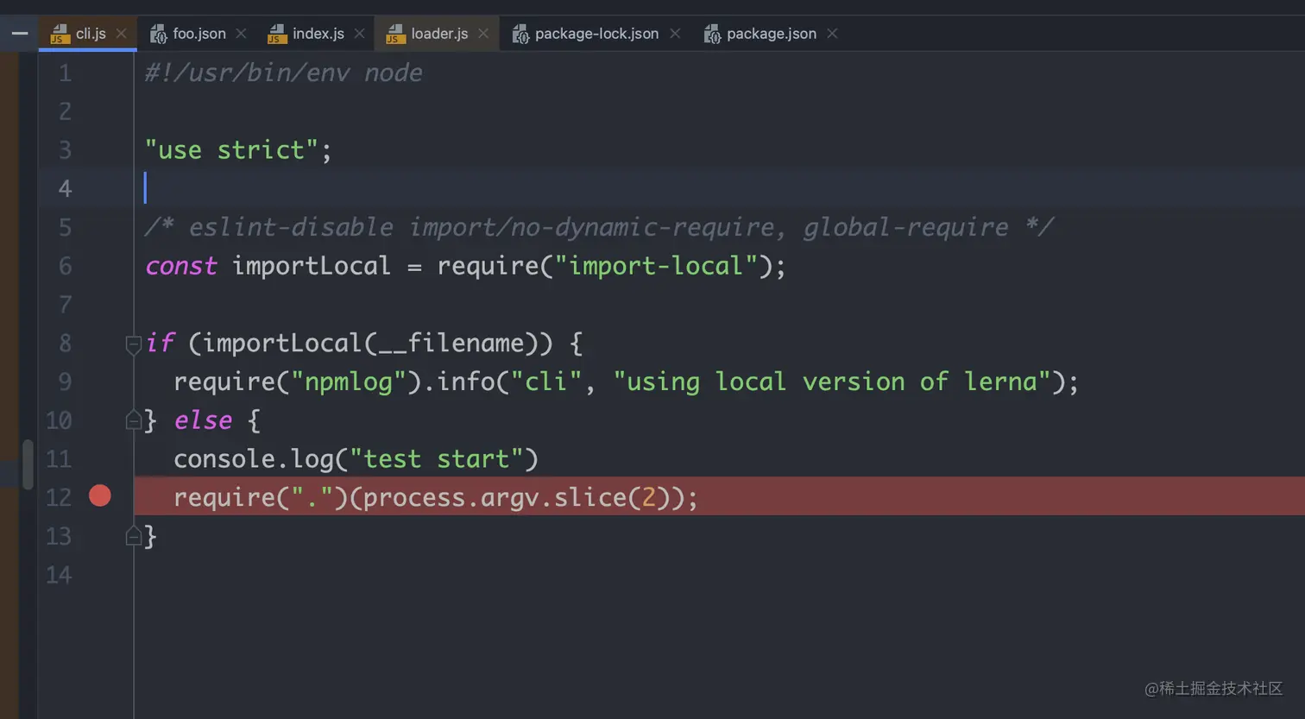1305x719 pixels.
Task: Click the shebang line "#!/usr/bin/env node"
Action: (x=284, y=73)
